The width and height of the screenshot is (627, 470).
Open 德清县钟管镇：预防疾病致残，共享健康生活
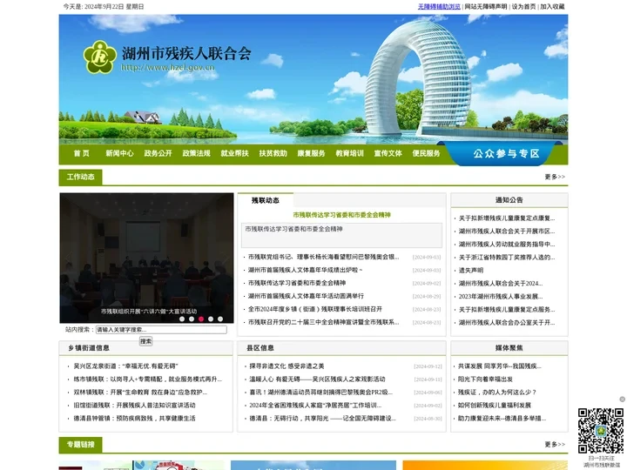click(134, 419)
